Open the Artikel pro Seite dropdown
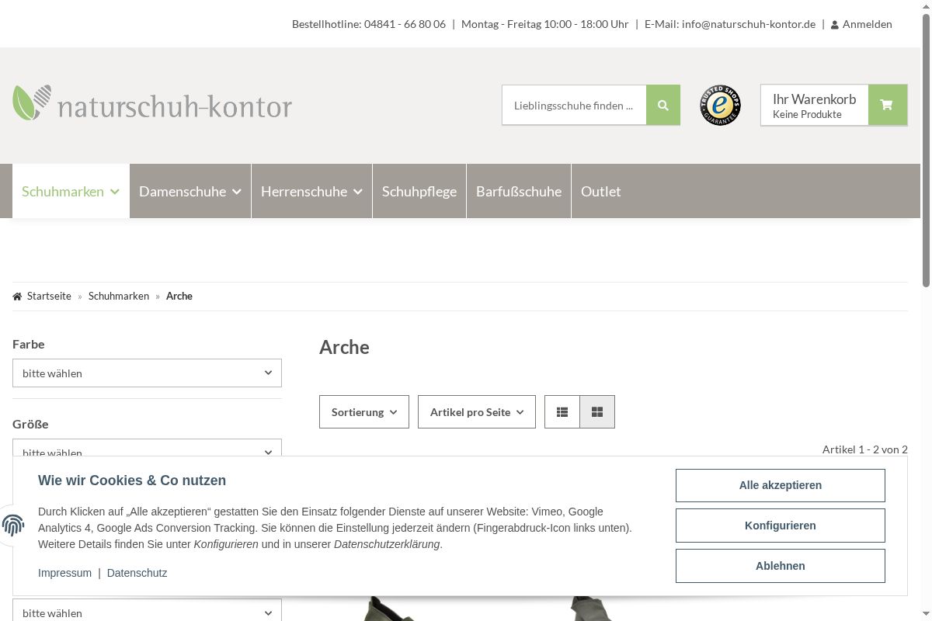 pos(477,412)
